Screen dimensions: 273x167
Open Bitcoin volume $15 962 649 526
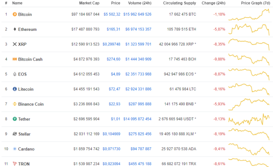coord(137,14)
